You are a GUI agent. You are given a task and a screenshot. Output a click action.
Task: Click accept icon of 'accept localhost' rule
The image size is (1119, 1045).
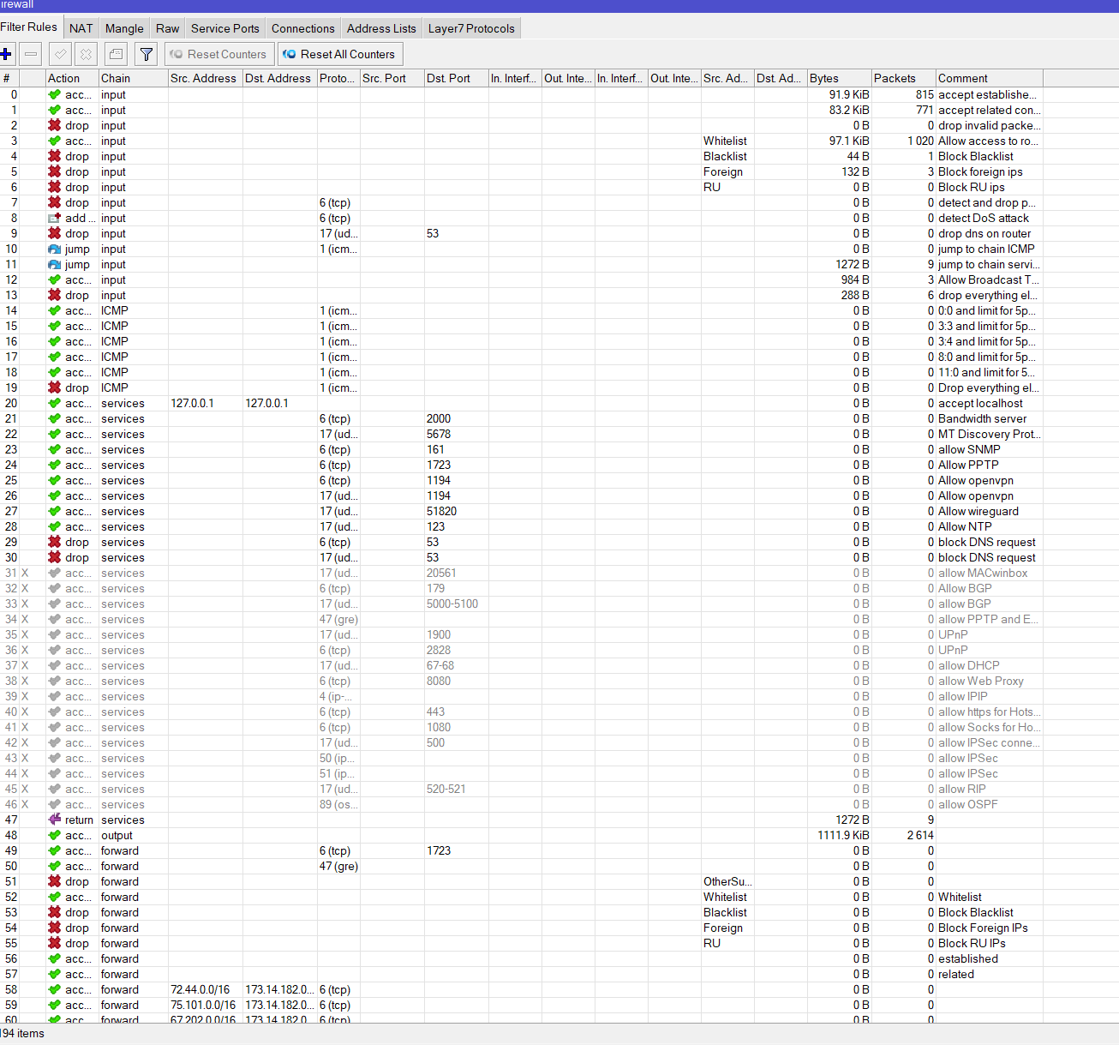pyautogui.click(x=55, y=403)
